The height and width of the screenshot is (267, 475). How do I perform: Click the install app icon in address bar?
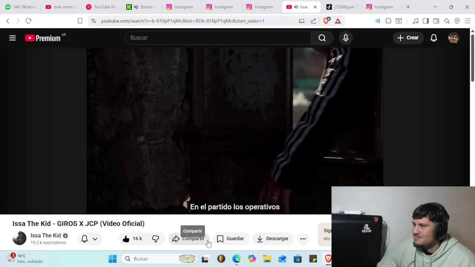[302, 21]
